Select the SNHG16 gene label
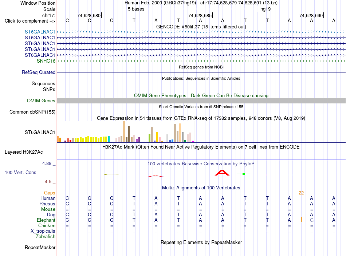The image size is (346, 256). [46, 61]
